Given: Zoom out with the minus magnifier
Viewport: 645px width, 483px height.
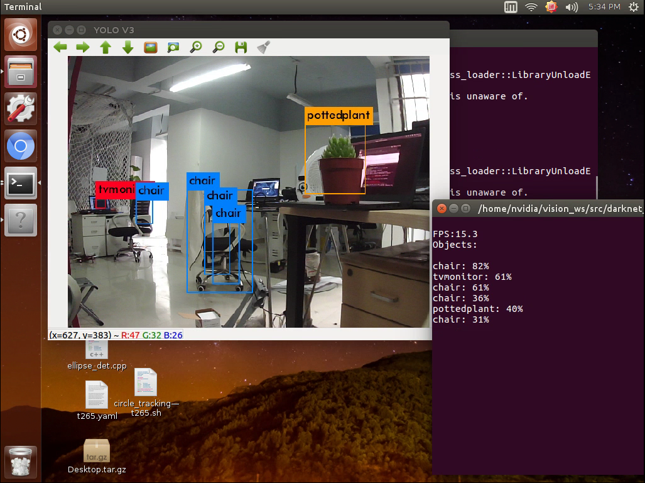Looking at the screenshot, I should 219,47.
